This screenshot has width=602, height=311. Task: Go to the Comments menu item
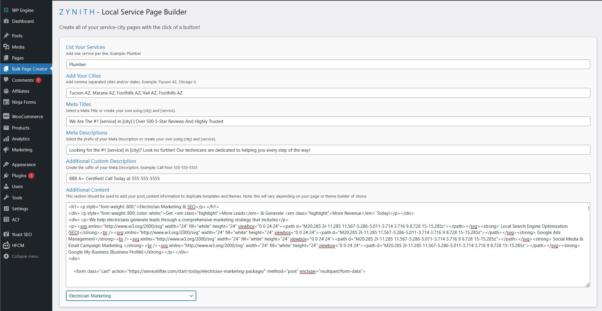(23, 80)
